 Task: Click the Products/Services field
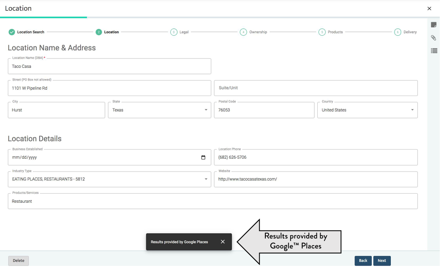pos(213,201)
